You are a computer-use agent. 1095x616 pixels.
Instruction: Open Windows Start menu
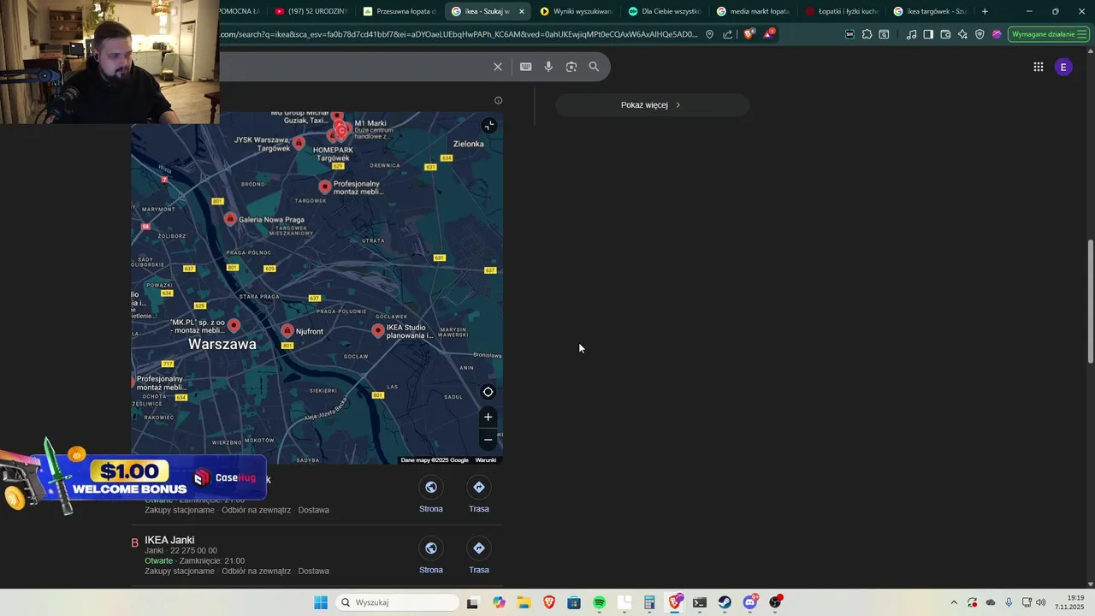tap(321, 602)
